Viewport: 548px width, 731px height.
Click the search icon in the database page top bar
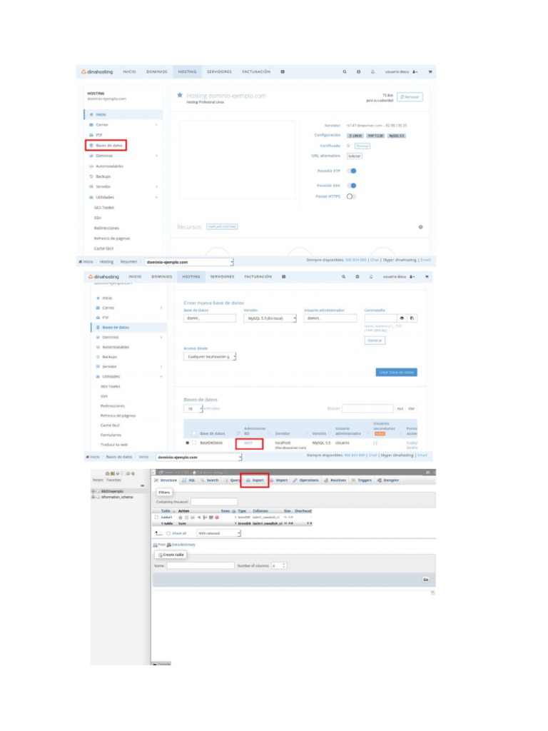coord(343,277)
